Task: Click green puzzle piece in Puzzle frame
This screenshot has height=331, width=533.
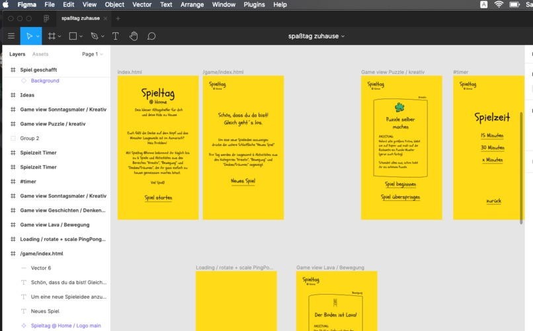Action: coord(399,107)
